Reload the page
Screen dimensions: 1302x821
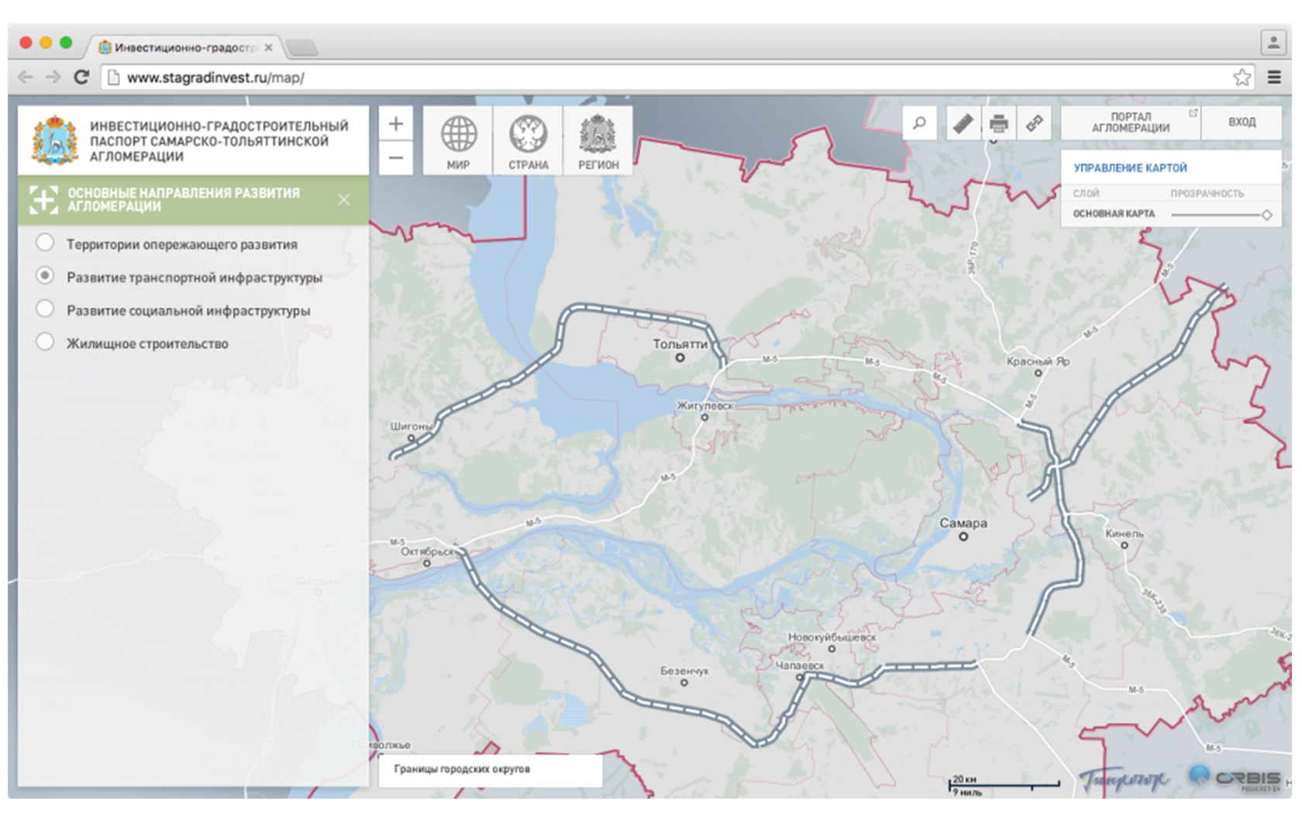[81, 77]
